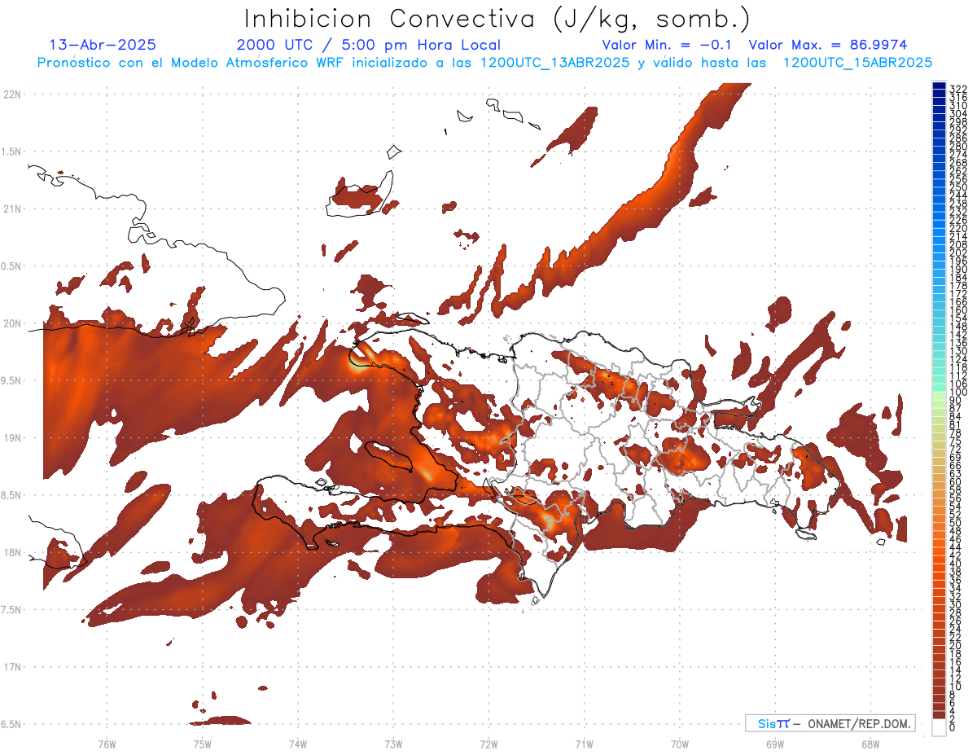Click the 'Inhibicion Convectiva (J/kg, somb.)' title
This screenshot has height=755, width=977.
pos(497,19)
